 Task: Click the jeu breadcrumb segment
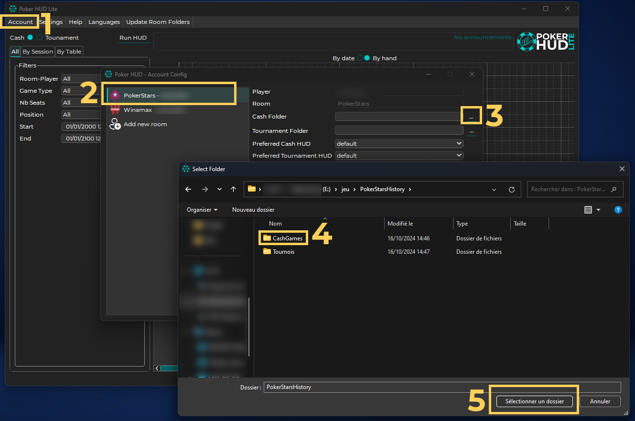click(345, 189)
